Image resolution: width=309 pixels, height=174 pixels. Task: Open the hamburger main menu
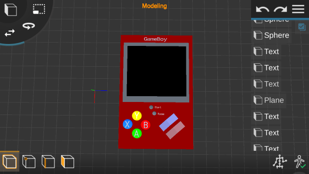tap(298, 9)
